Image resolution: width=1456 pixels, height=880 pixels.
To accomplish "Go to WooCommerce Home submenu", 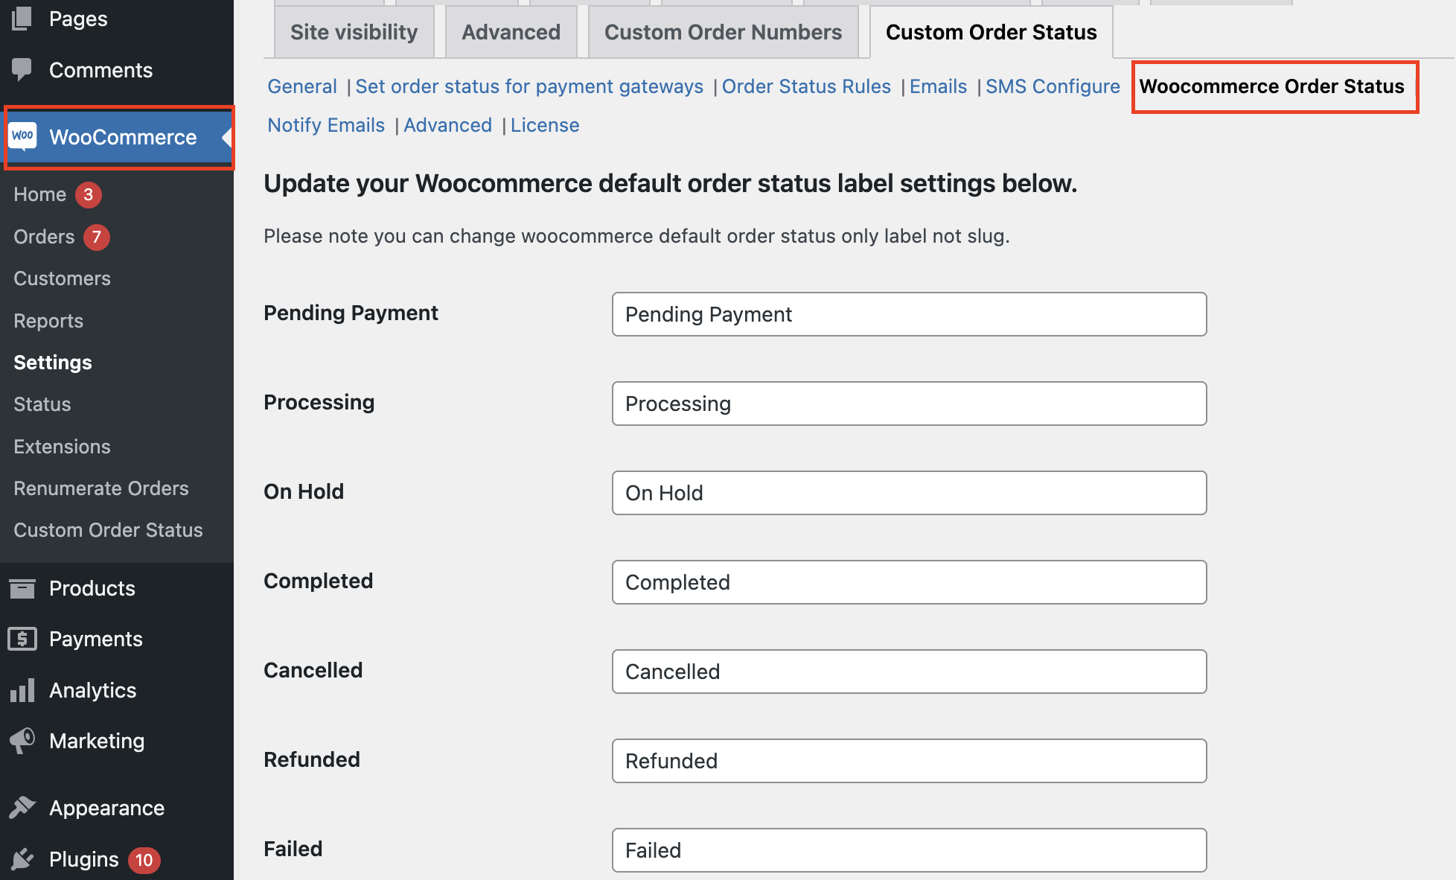I will [x=40, y=194].
